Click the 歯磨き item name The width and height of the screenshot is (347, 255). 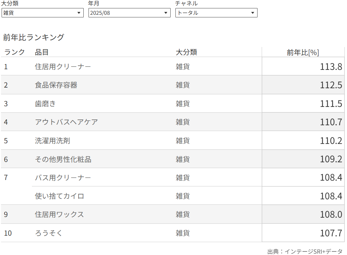click(45, 104)
